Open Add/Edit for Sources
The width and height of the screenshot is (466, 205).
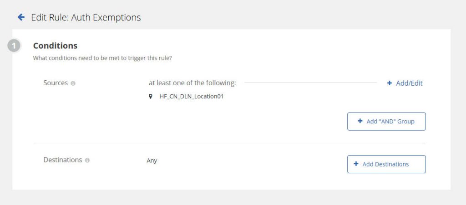pyautogui.click(x=405, y=83)
